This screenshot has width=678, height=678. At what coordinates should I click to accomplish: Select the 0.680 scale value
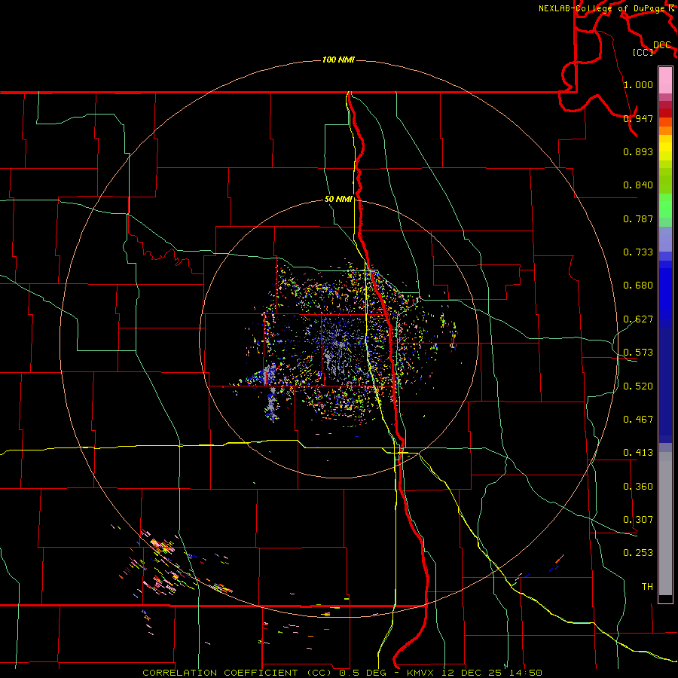pyautogui.click(x=638, y=286)
